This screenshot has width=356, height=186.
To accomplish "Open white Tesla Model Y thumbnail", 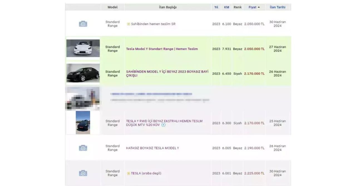I will (83, 48).
